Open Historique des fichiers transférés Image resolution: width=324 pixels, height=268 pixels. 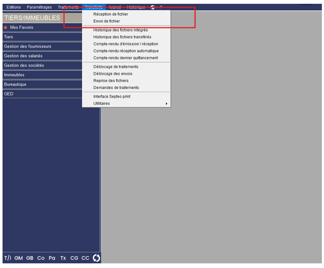122,37
